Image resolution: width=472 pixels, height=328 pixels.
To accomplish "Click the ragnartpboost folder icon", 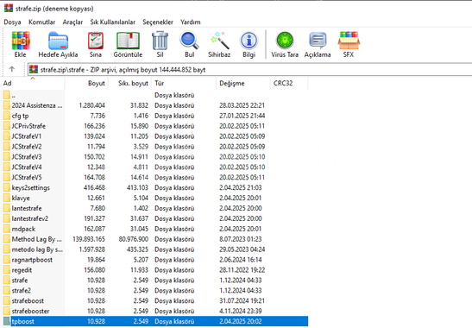I will pos(7,260).
